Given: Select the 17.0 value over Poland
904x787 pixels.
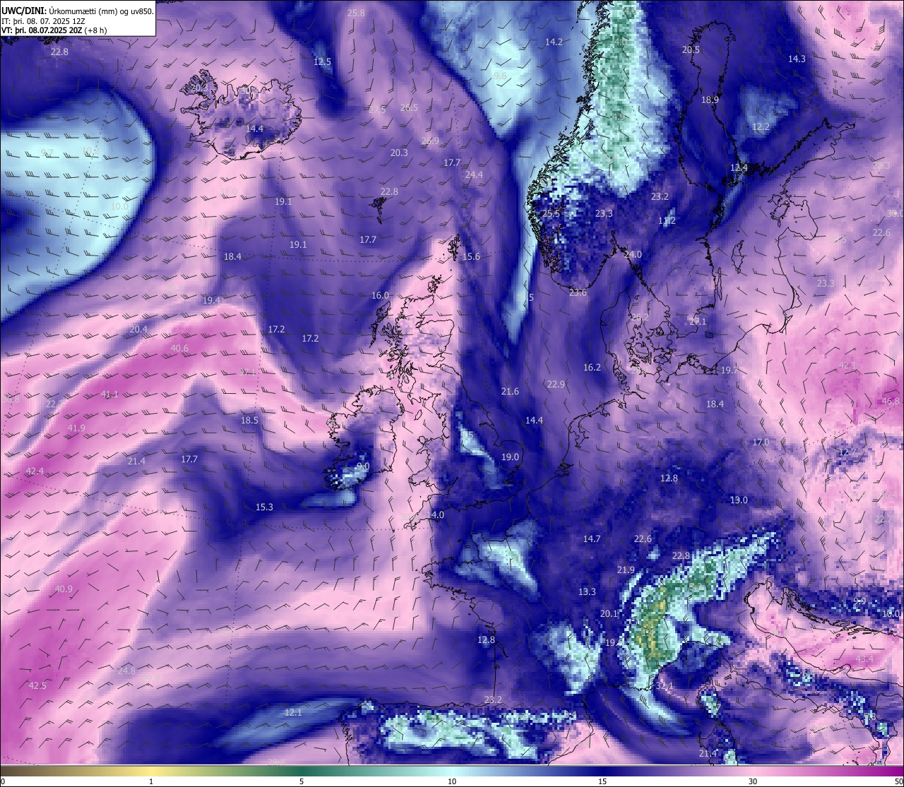Looking at the screenshot, I should (x=760, y=442).
